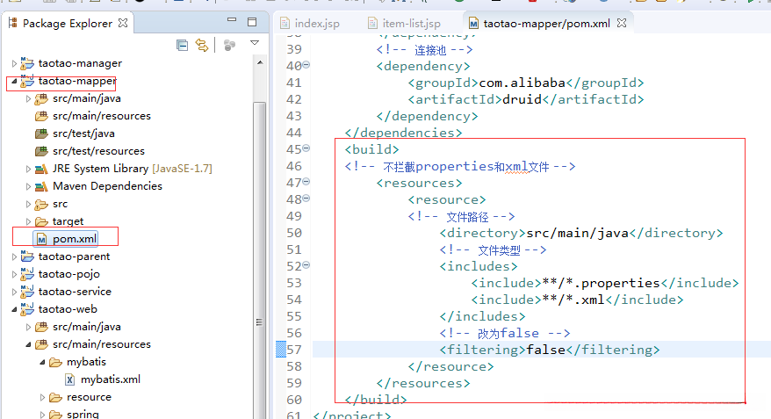The image size is (771, 419).
Task: Select src/main/resources under taotao-mapper
Action: click(102, 116)
